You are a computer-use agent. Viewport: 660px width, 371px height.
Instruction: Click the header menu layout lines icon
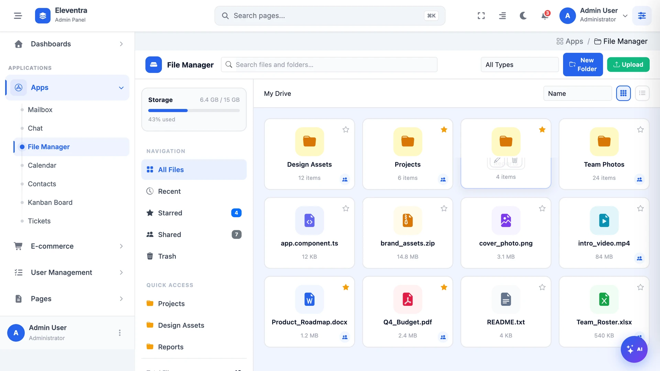coord(502,16)
